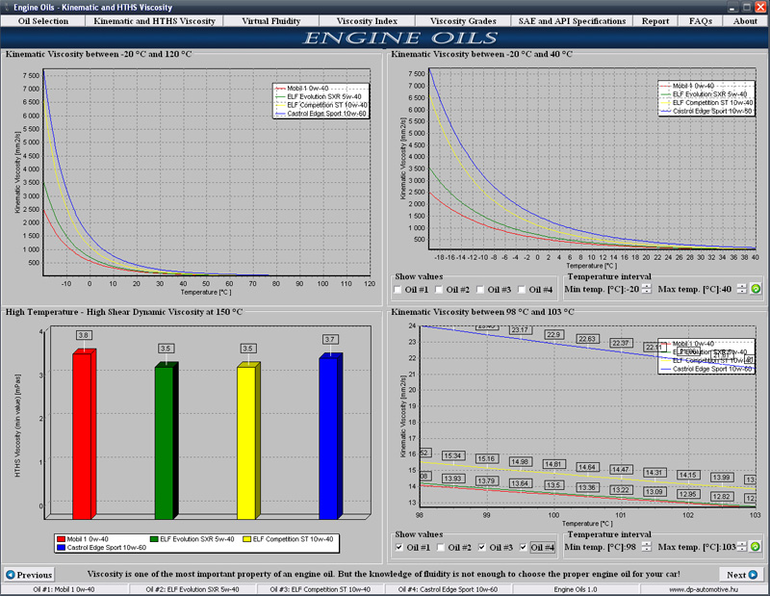The width and height of the screenshot is (770, 596).
Task: Click the blue Castrol Edge Sport bar
Action: 331,435
